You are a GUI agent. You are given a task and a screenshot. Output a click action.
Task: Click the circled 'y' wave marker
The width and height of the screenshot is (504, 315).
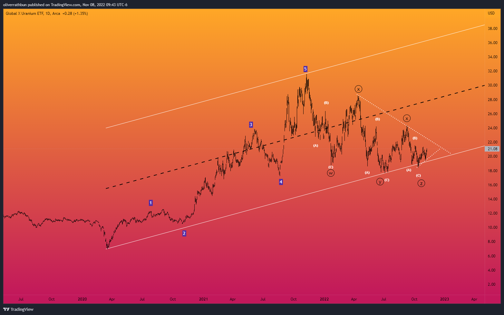pos(380,182)
